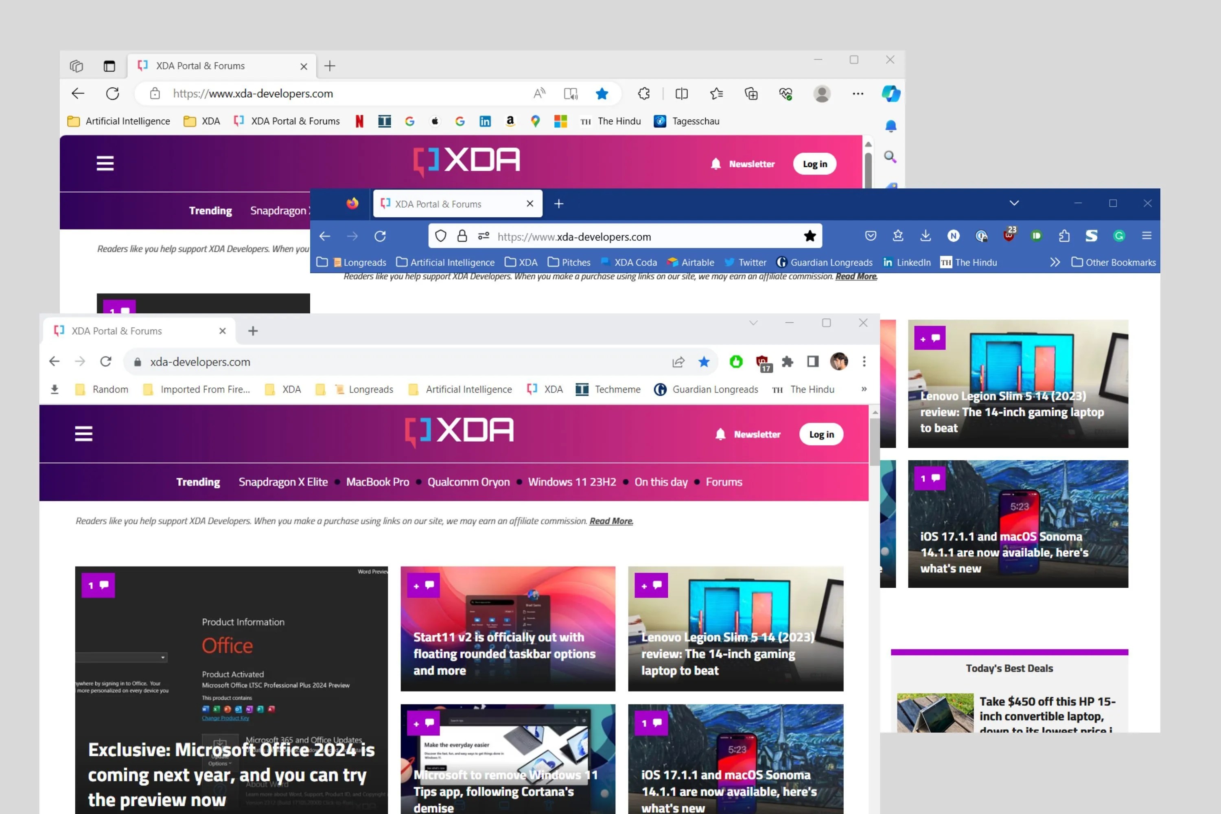Click Log in button in Chrome XDA page

point(821,434)
